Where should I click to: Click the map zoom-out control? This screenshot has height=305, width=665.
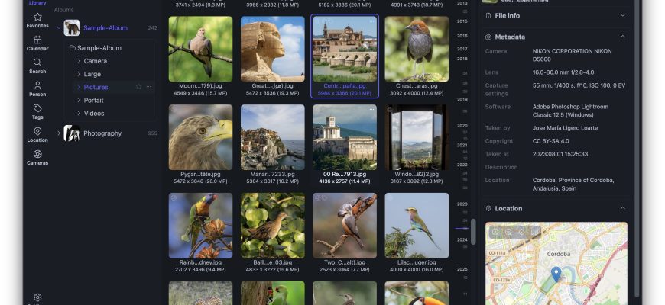coord(509,232)
